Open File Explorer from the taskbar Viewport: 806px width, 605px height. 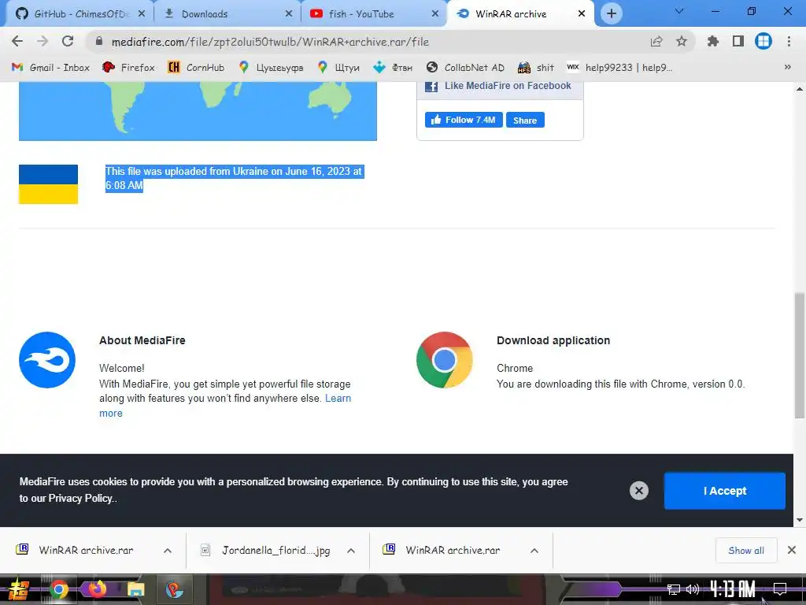136,589
